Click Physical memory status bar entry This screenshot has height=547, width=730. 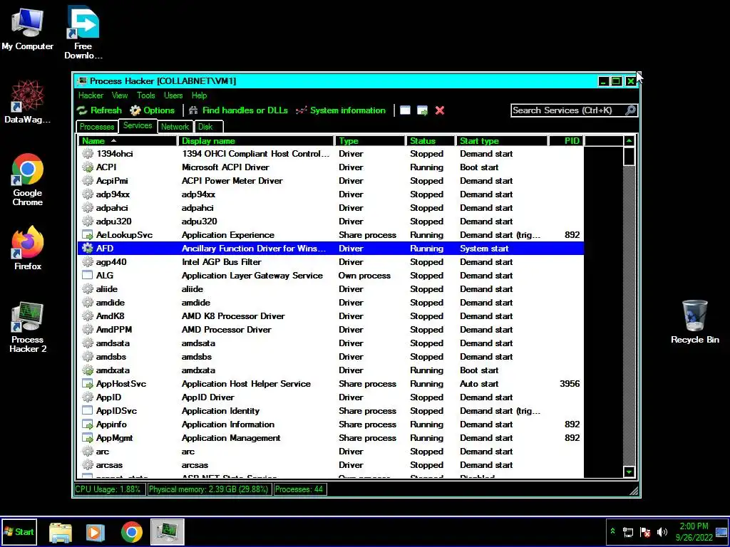point(209,489)
